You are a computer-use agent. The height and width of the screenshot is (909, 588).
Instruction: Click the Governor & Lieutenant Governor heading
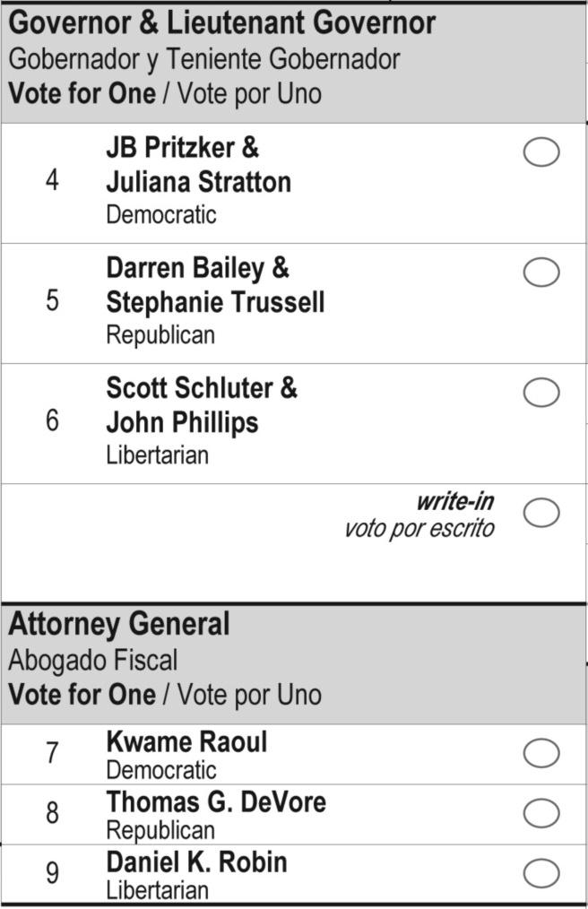222,22
